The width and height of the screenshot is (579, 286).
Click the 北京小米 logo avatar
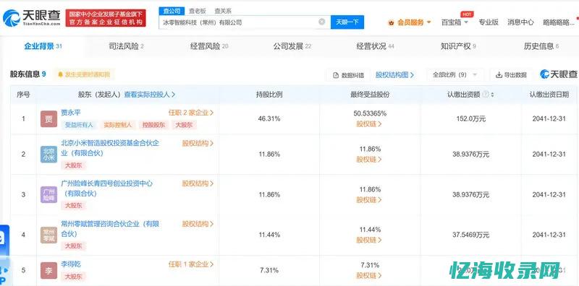point(48,154)
